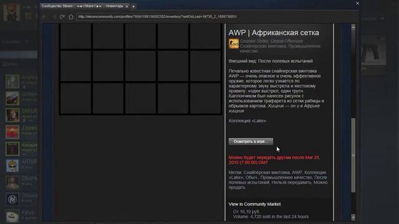Click the Counter-Strike: Global Offensive text
This screenshot has height=224, width=399.
pyautogui.click(x=271, y=41)
